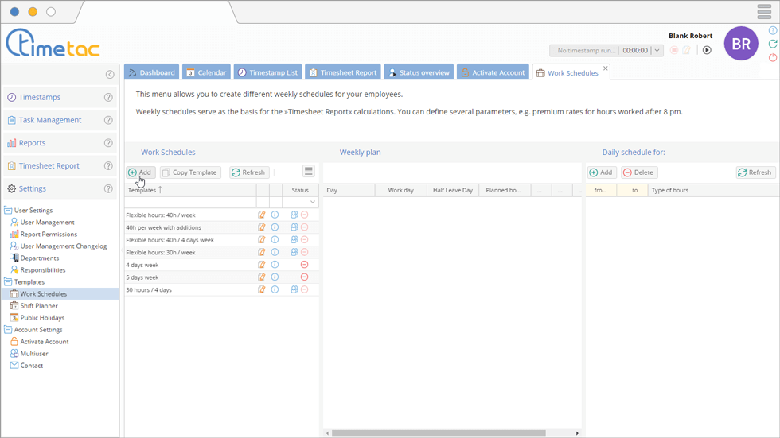
Task: Open help via top-right question mark icon
Action: point(773,31)
